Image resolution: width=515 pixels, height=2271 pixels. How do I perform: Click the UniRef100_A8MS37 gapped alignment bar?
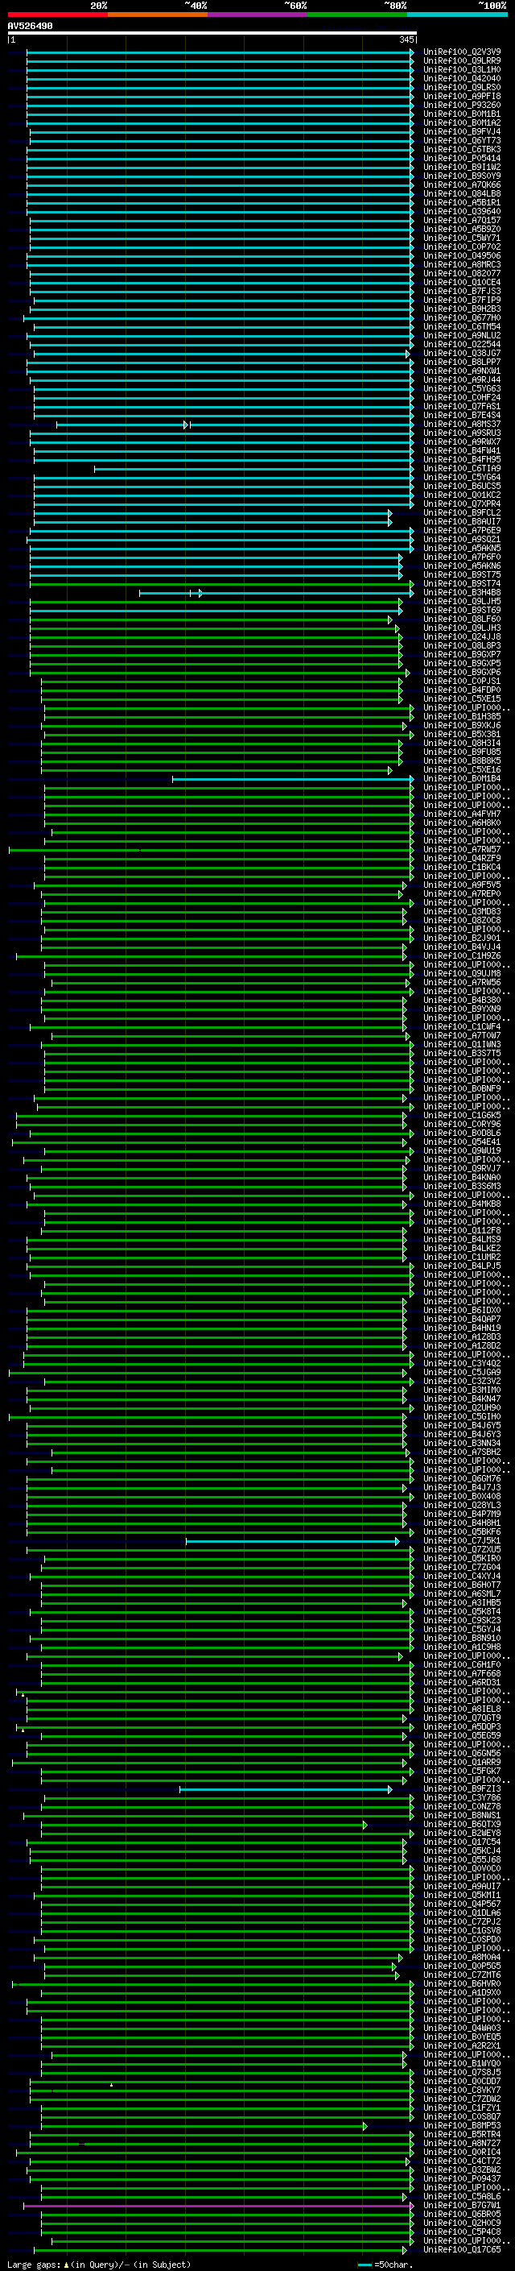tap(235, 425)
